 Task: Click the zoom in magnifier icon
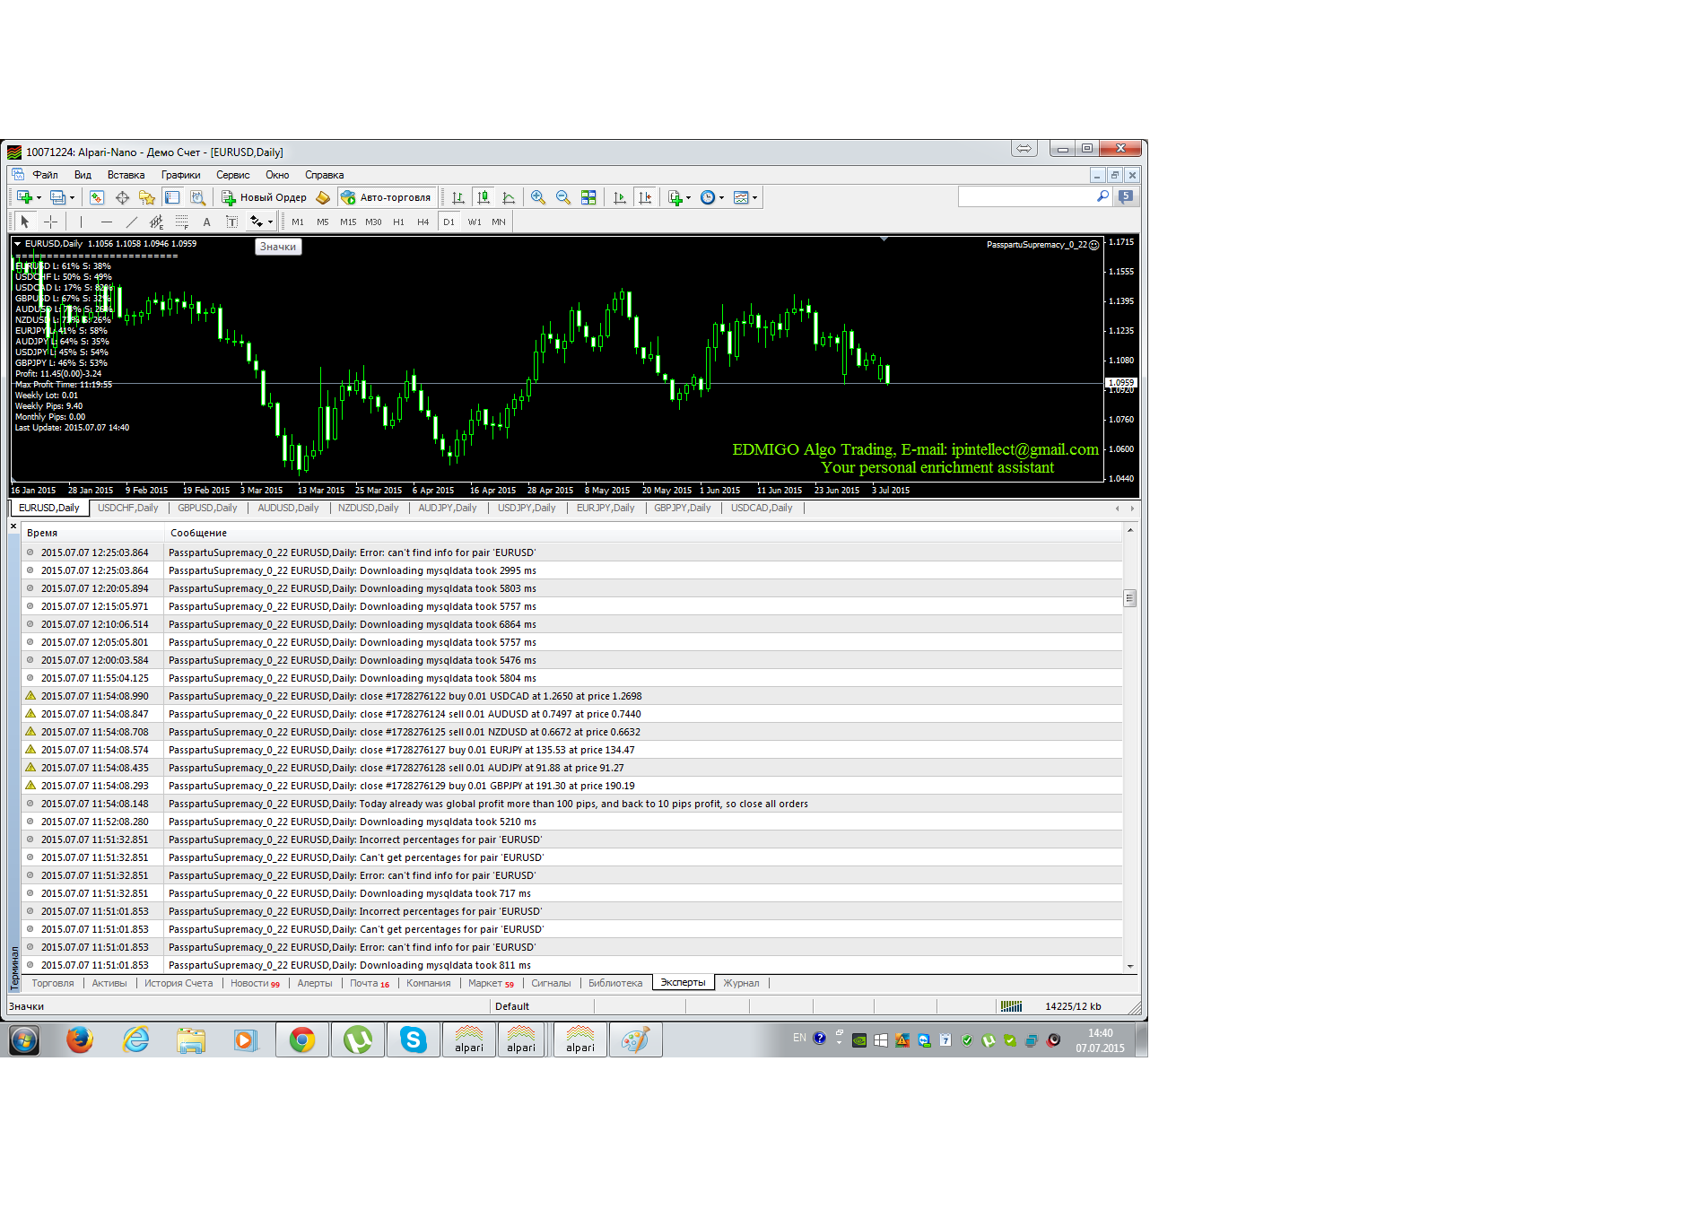538,197
